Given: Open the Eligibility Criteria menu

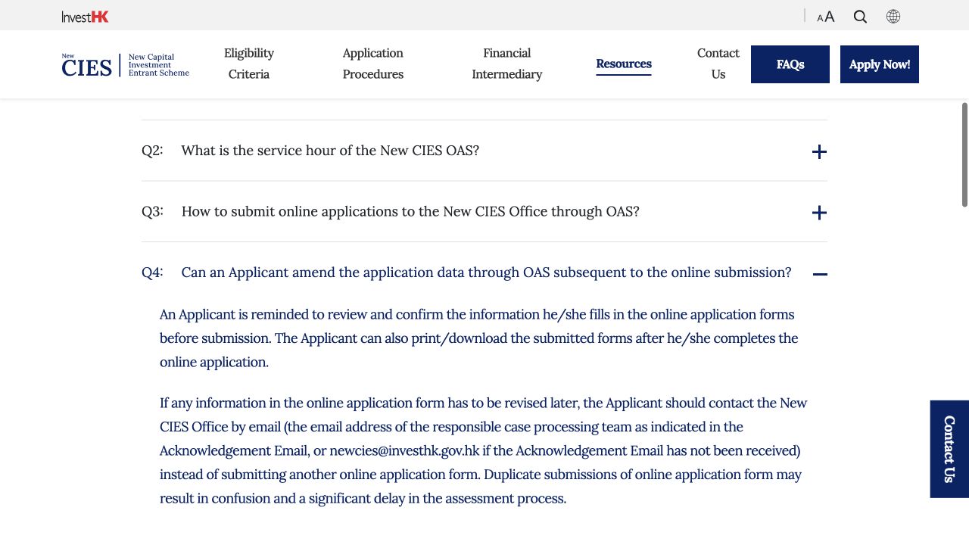Looking at the screenshot, I should (x=249, y=64).
